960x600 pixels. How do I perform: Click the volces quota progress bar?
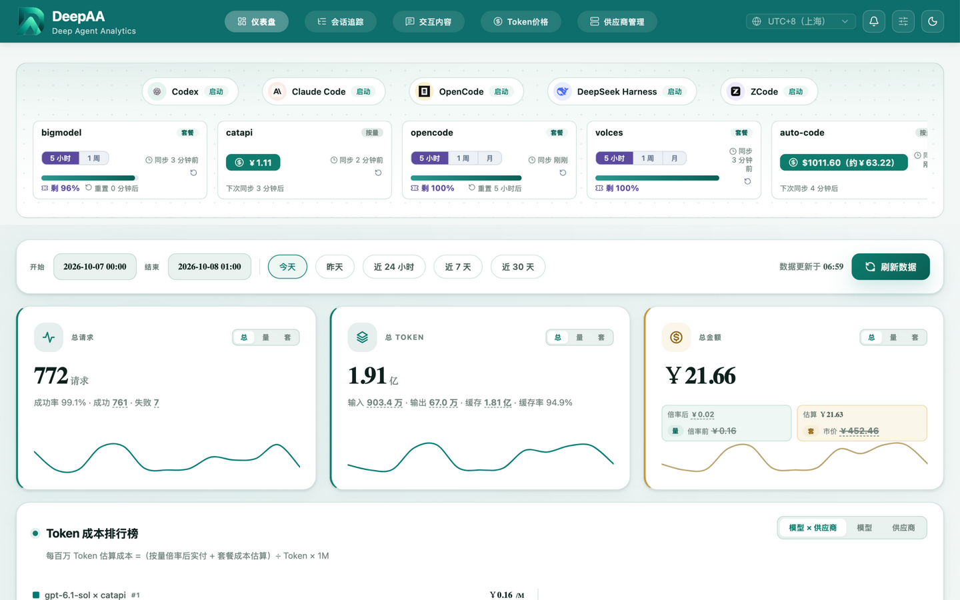point(657,178)
